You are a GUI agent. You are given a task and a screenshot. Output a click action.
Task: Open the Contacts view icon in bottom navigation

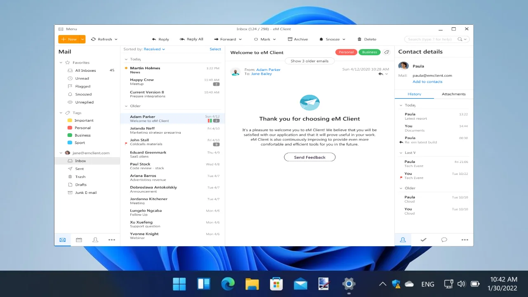click(95, 240)
